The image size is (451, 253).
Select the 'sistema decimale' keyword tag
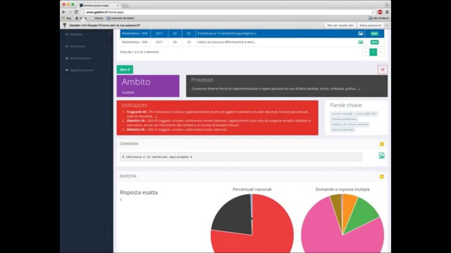pyautogui.click(x=342, y=130)
